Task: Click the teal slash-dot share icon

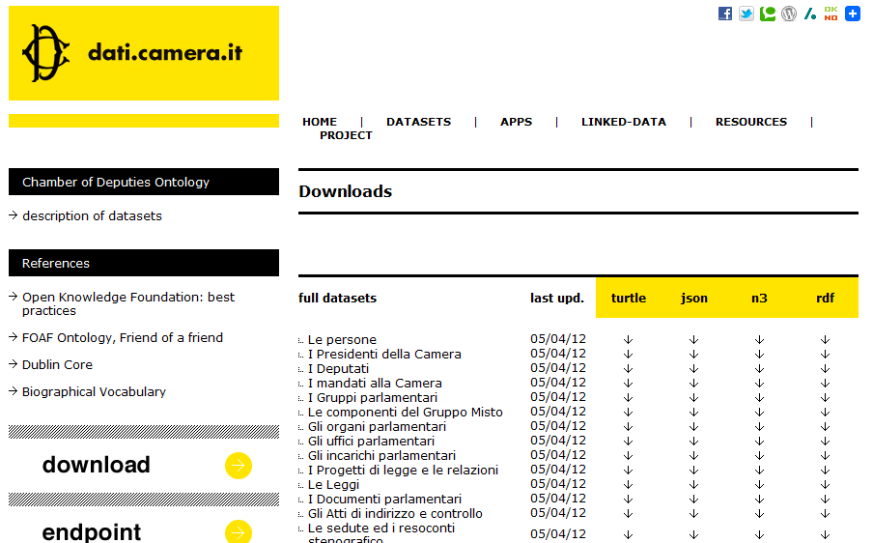Action: click(x=810, y=14)
